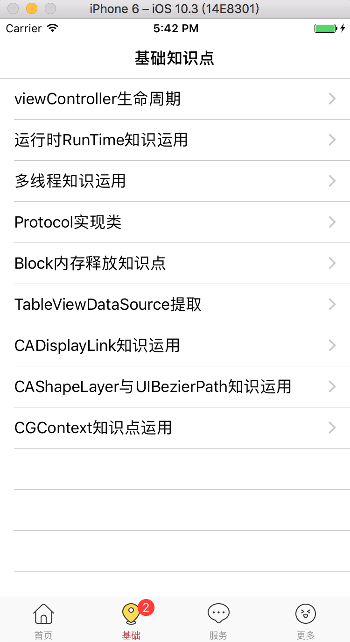Switch to the 更多 tab label
This screenshot has height=642, width=350.
306,635
